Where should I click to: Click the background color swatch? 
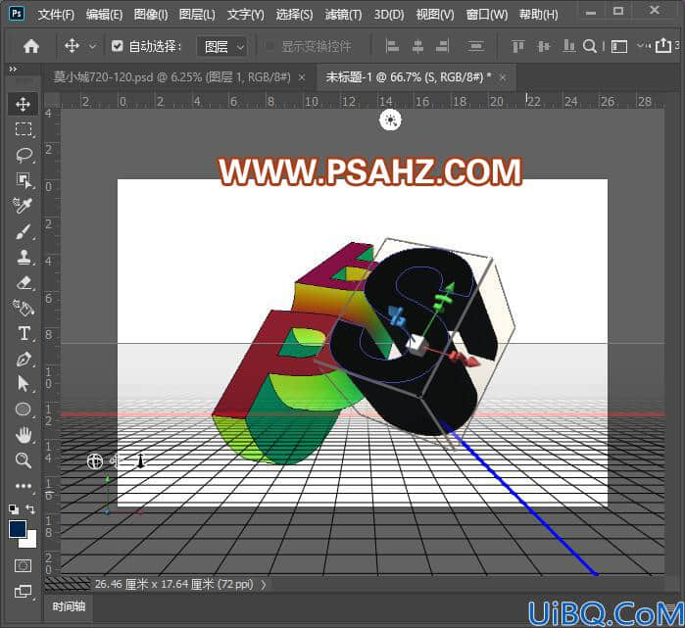[x=28, y=540]
